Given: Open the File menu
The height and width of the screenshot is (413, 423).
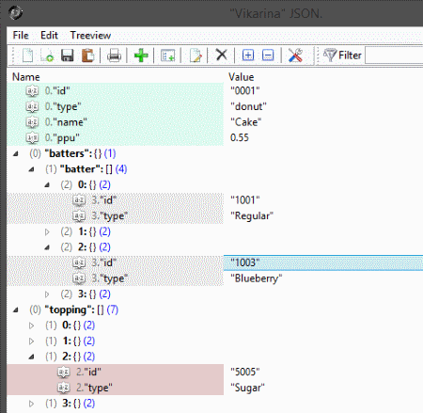Looking at the screenshot, I should (x=21, y=35).
